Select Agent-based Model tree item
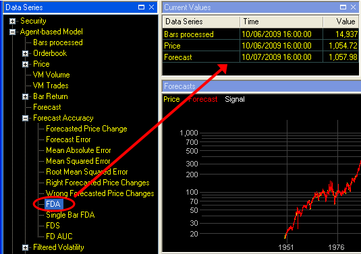 click(51, 32)
